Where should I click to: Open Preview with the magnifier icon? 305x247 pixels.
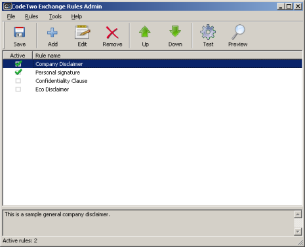coord(238,36)
